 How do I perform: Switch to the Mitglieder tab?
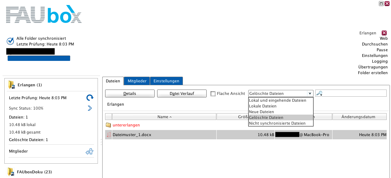[137, 81]
